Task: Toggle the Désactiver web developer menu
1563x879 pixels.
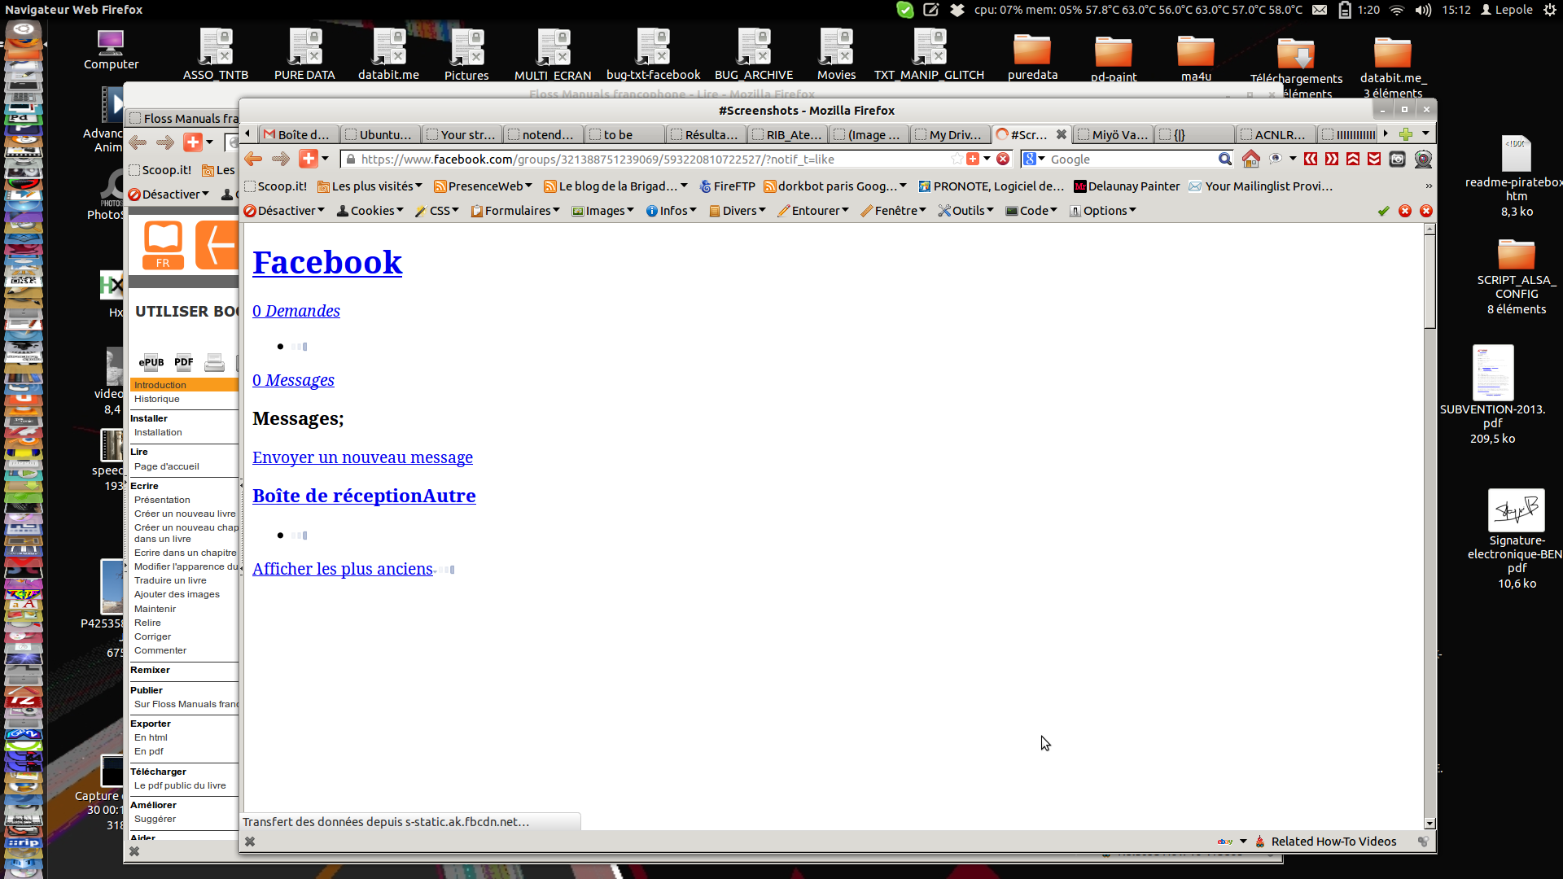Action: coord(284,211)
